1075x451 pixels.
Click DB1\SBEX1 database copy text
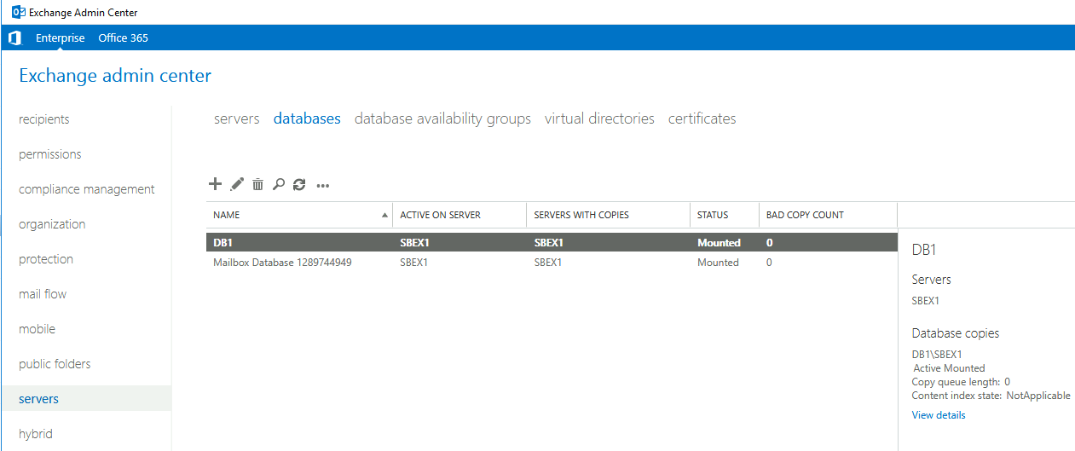click(x=937, y=355)
